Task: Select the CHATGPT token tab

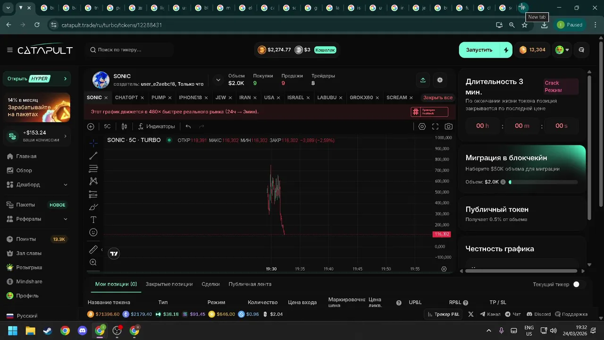Action: [x=126, y=98]
